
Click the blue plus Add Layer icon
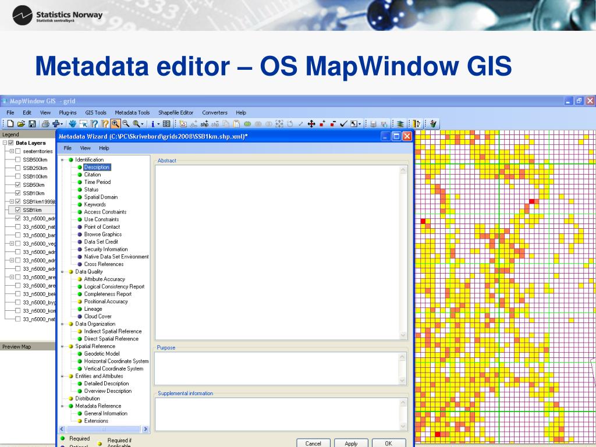(x=56, y=123)
